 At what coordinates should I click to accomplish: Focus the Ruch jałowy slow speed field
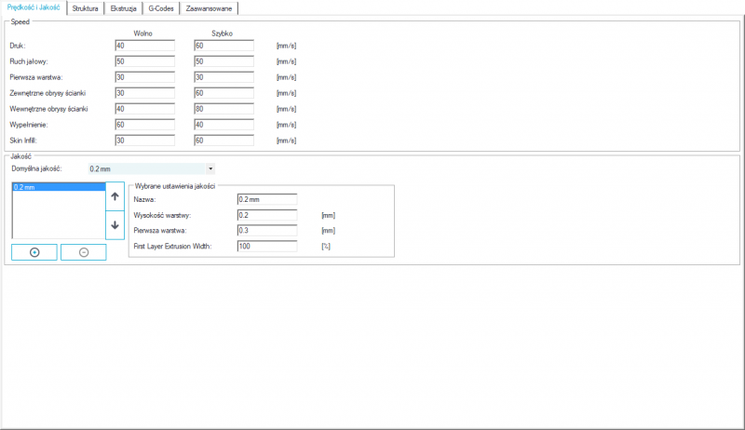click(144, 60)
